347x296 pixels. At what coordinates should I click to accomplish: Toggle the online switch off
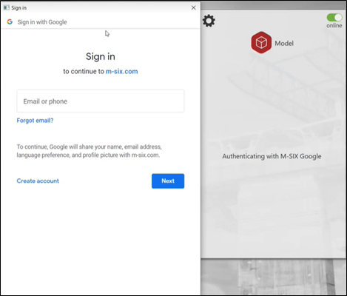coord(334,18)
